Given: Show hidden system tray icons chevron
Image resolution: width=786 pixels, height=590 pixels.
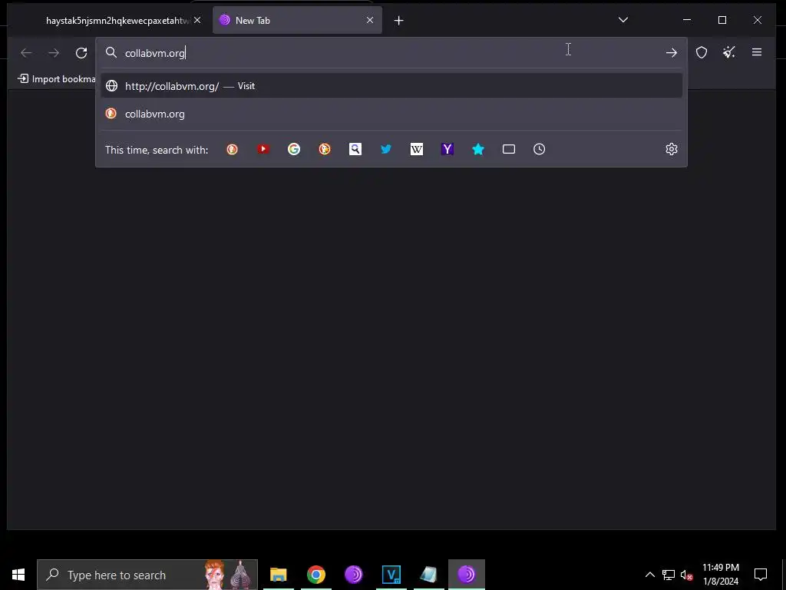Looking at the screenshot, I should click(x=649, y=575).
